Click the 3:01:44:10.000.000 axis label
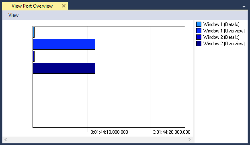The image size is (250, 145). (109, 132)
